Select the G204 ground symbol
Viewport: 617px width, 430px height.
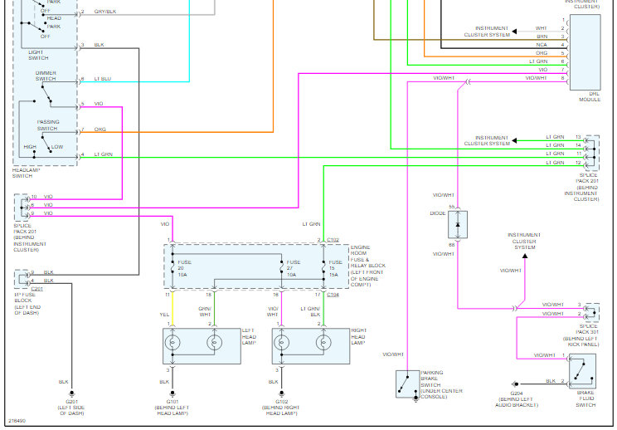515,384
